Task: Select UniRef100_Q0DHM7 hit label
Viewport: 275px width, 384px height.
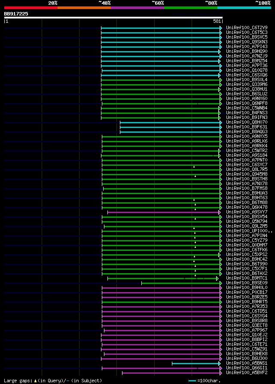Action: coord(247,245)
